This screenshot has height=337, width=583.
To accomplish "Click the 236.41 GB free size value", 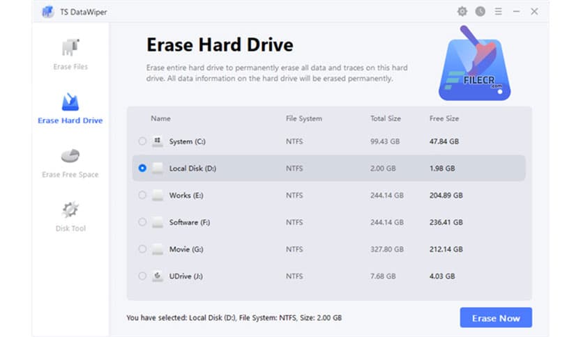I will pos(446,222).
